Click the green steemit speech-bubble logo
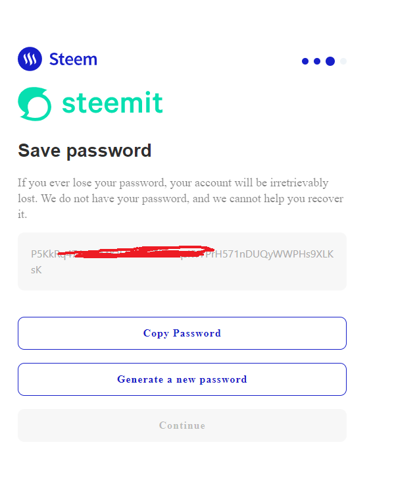 [35, 104]
